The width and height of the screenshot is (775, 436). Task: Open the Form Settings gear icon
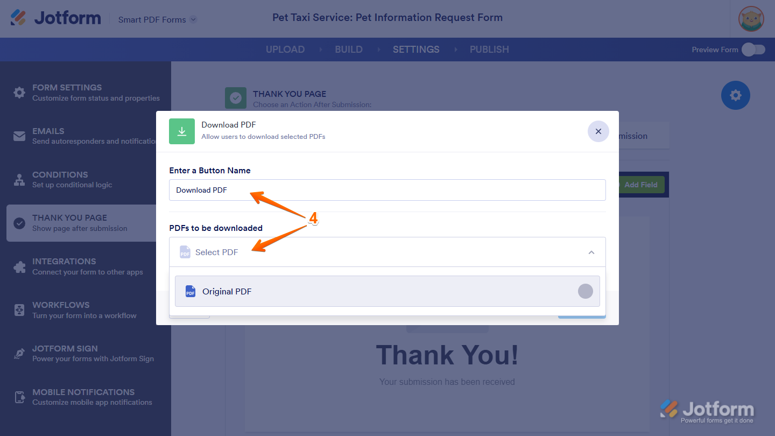click(x=19, y=93)
